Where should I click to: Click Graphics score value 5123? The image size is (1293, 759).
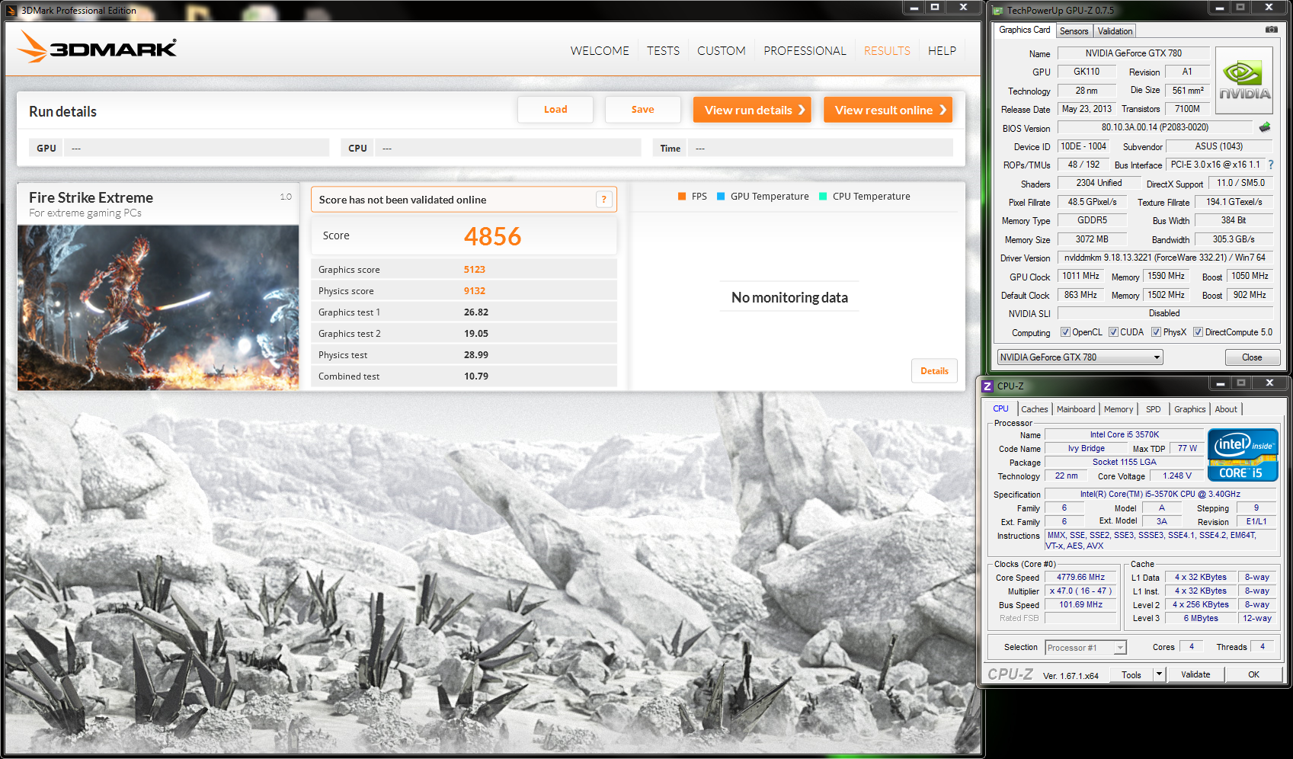[x=474, y=269]
